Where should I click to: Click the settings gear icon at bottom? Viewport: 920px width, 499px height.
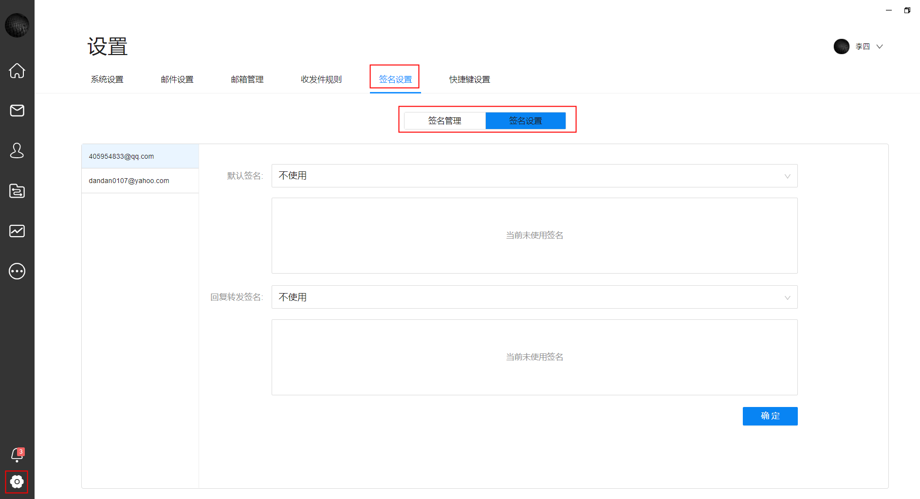pos(17,482)
